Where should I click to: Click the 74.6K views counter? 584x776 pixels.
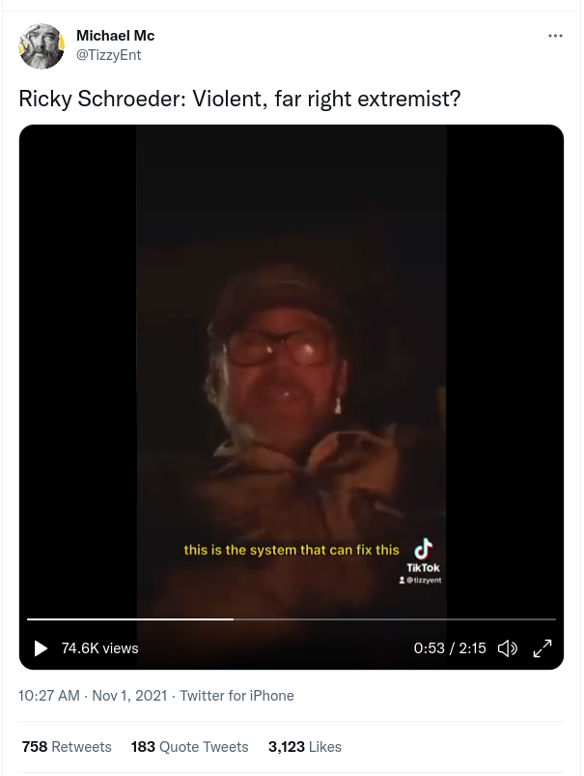99,647
